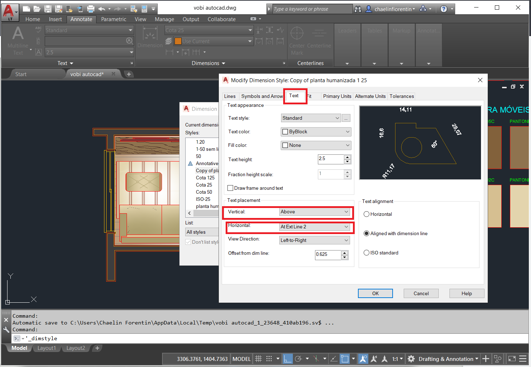Click the Save As icon

pyautogui.click(x=59, y=9)
